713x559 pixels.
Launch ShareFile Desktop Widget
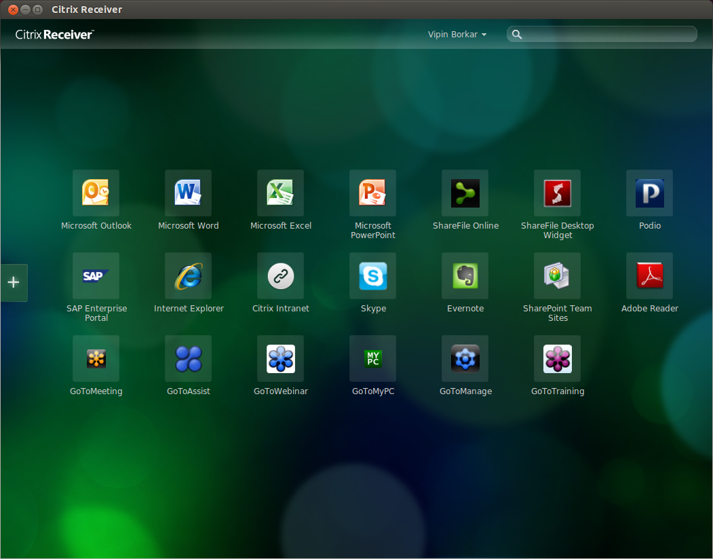[557, 193]
